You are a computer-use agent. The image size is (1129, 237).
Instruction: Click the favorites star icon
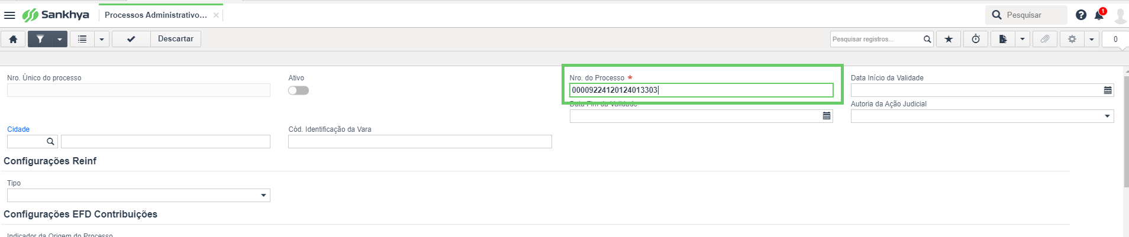(949, 39)
